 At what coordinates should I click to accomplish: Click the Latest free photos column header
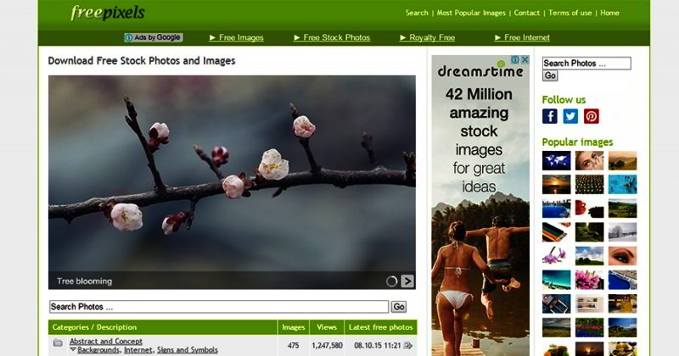pos(380,327)
